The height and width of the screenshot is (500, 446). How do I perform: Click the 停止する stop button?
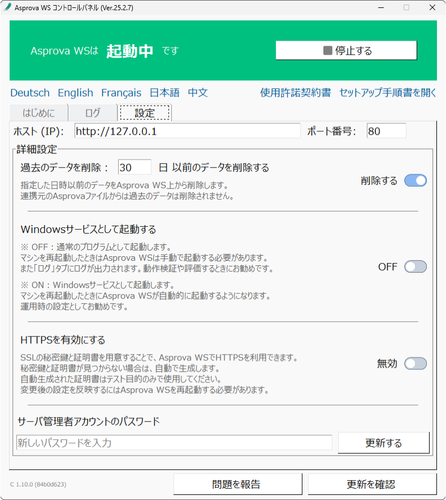pyautogui.click(x=346, y=50)
